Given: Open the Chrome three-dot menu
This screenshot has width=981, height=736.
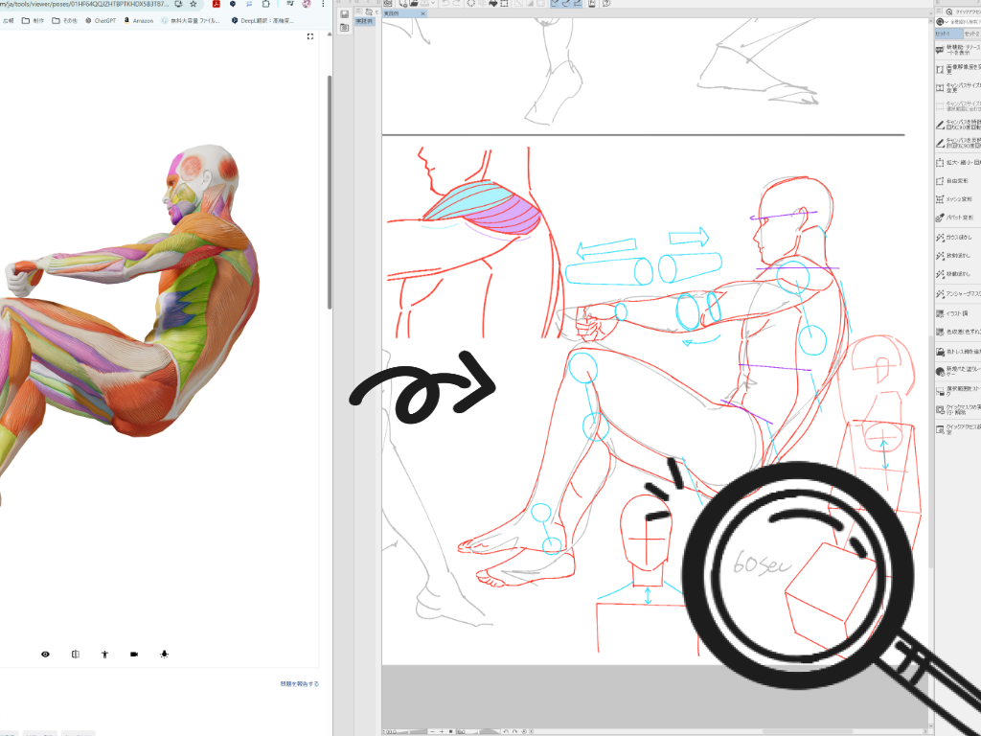Looking at the screenshot, I should 323,4.
